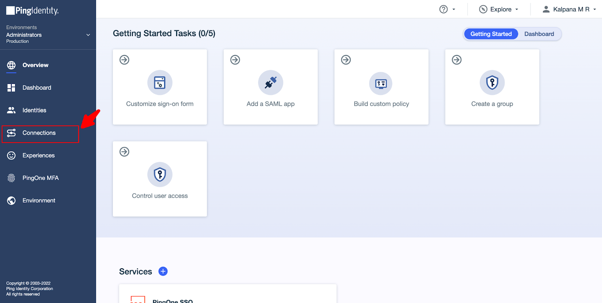Click the Environment globe icon

coord(11,201)
